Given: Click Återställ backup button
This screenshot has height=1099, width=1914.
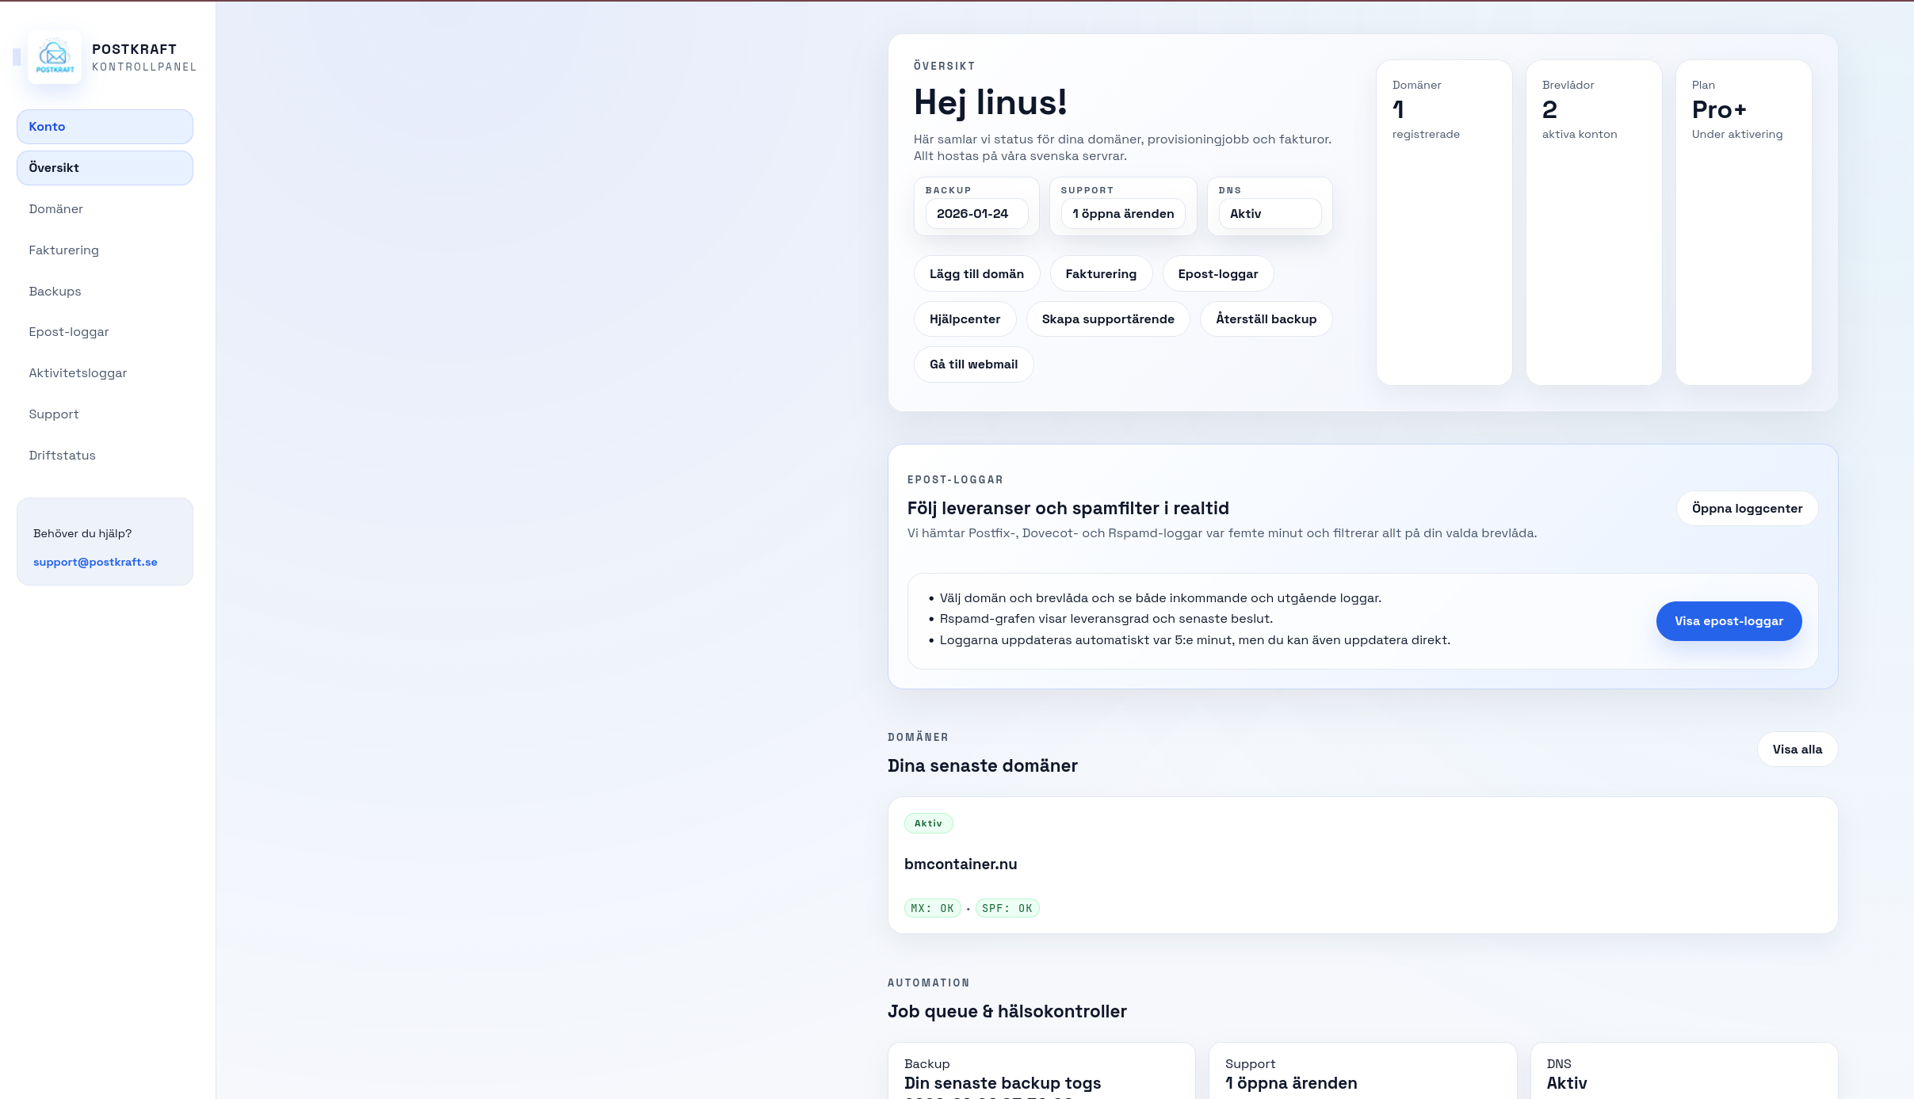Looking at the screenshot, I should pos(1266,319).
